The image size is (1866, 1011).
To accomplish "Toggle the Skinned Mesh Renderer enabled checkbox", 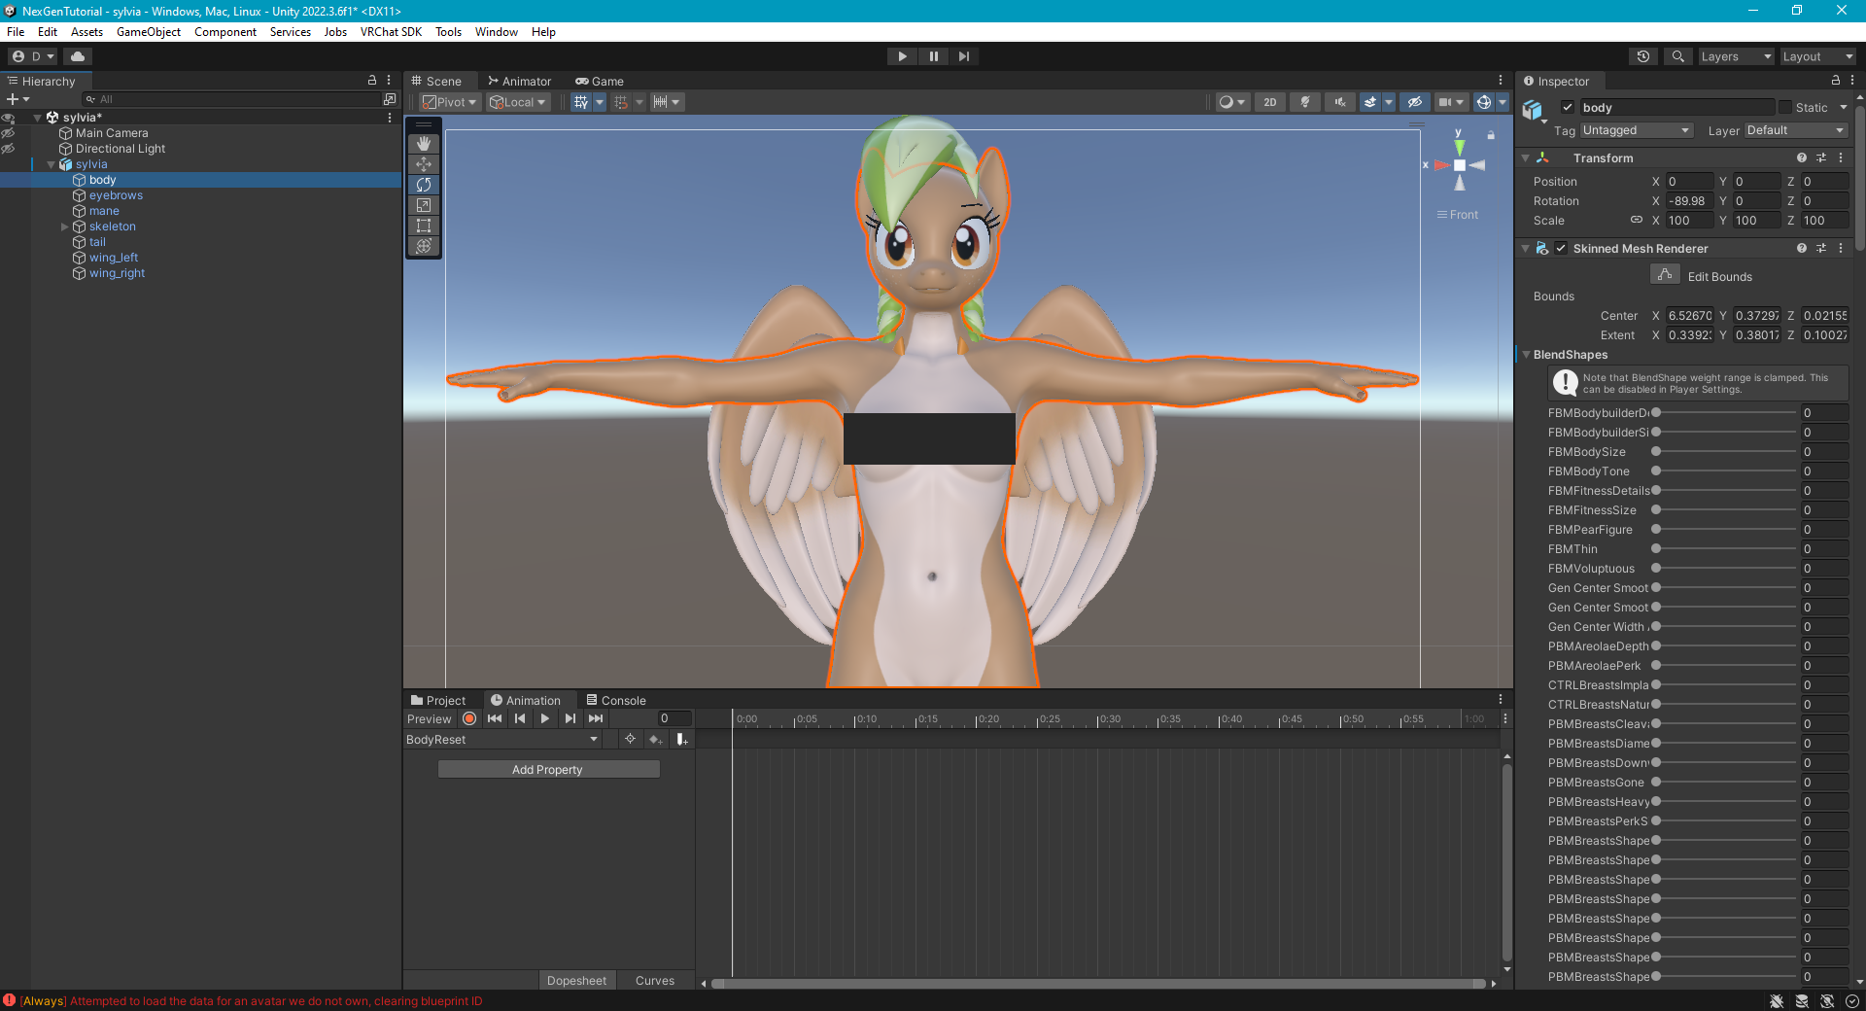I will click(x=1561, y=248).
